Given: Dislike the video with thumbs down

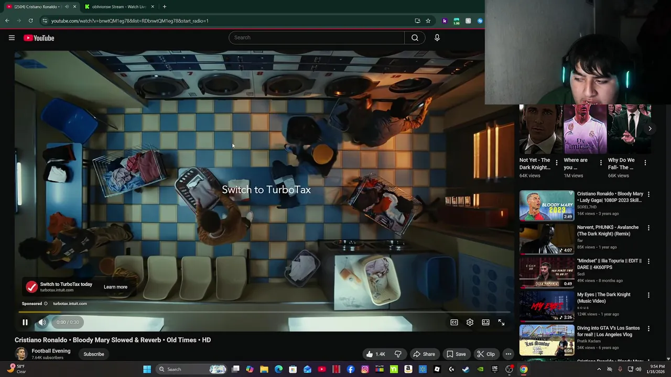Looking at the screenshot, I should [398, 354].
